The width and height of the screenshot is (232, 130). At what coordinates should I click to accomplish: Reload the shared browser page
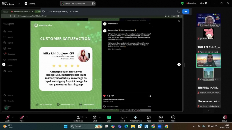(11, 16)
